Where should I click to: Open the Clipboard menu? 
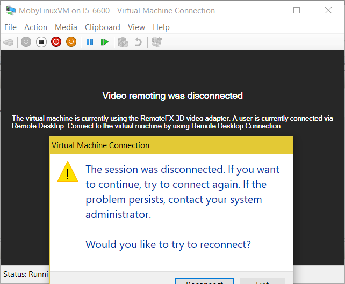point(103,27)
